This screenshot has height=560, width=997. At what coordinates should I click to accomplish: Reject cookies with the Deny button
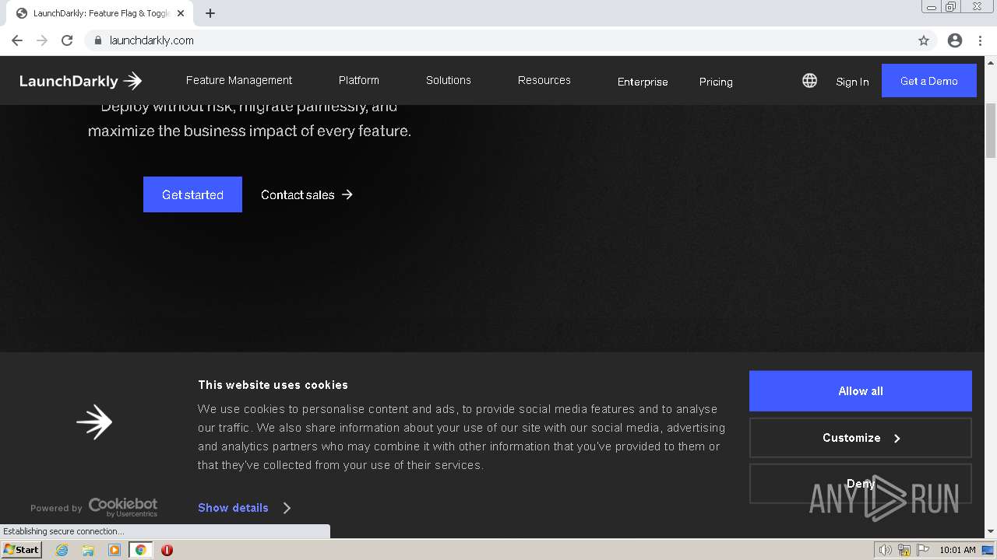[861, 484]
